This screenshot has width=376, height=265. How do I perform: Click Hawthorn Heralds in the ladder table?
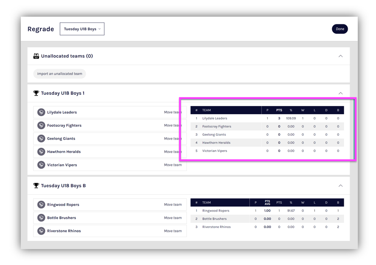click(216, 143)
